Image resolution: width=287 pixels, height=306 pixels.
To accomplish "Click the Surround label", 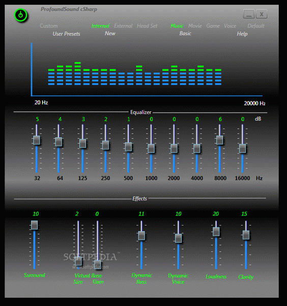I will (x=35, y=275).
